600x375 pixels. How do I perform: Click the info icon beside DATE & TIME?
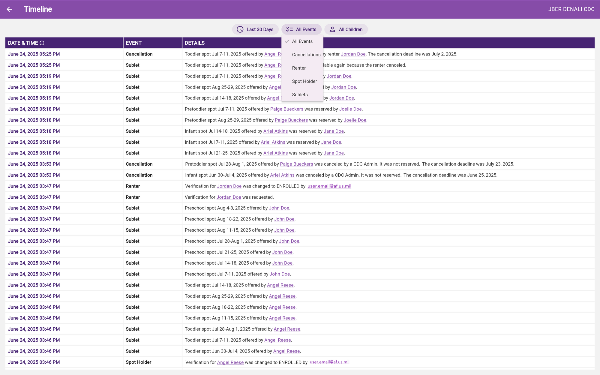click(x=42, y=43)
